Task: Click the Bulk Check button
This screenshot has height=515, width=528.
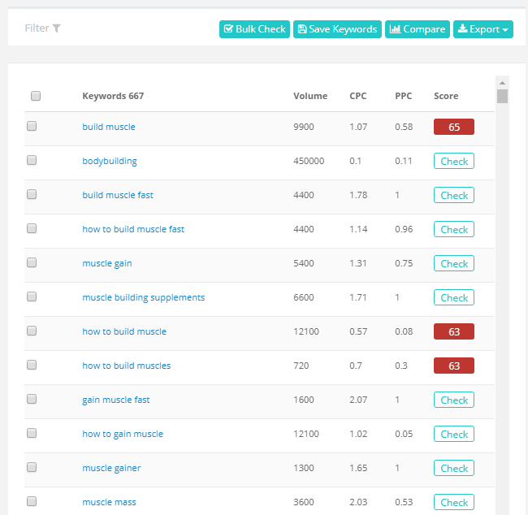Action: 254,29
